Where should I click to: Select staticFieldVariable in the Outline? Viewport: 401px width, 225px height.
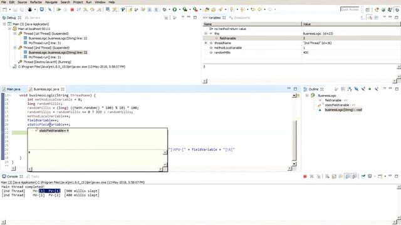click(337, 105)
